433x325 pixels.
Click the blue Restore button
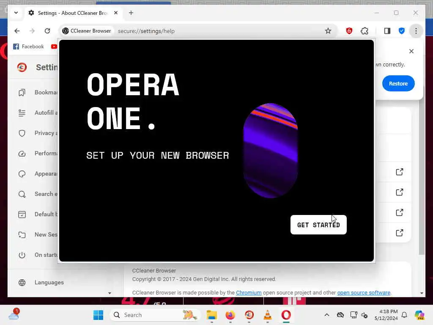(398, 83)
